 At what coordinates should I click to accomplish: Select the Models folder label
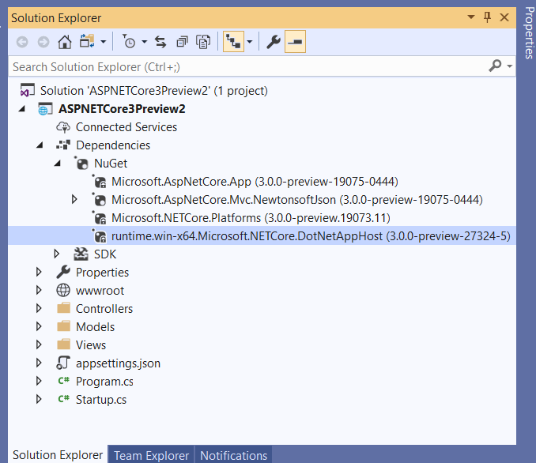95,326
